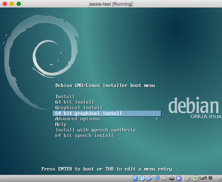This screenshot has width=222, height=182.
Task: Select highlighted 64 bit graphical install entry
Action: pyautogui.click(x=107, y=113)
